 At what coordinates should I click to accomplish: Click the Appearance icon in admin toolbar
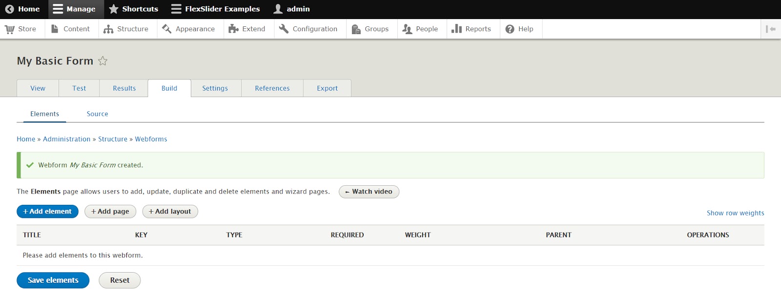pos(167,29)
